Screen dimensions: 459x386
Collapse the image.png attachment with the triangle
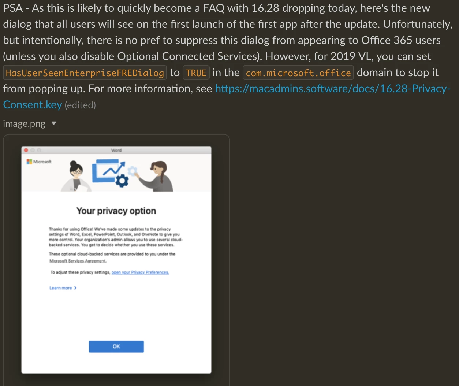[x=54, y=123]
